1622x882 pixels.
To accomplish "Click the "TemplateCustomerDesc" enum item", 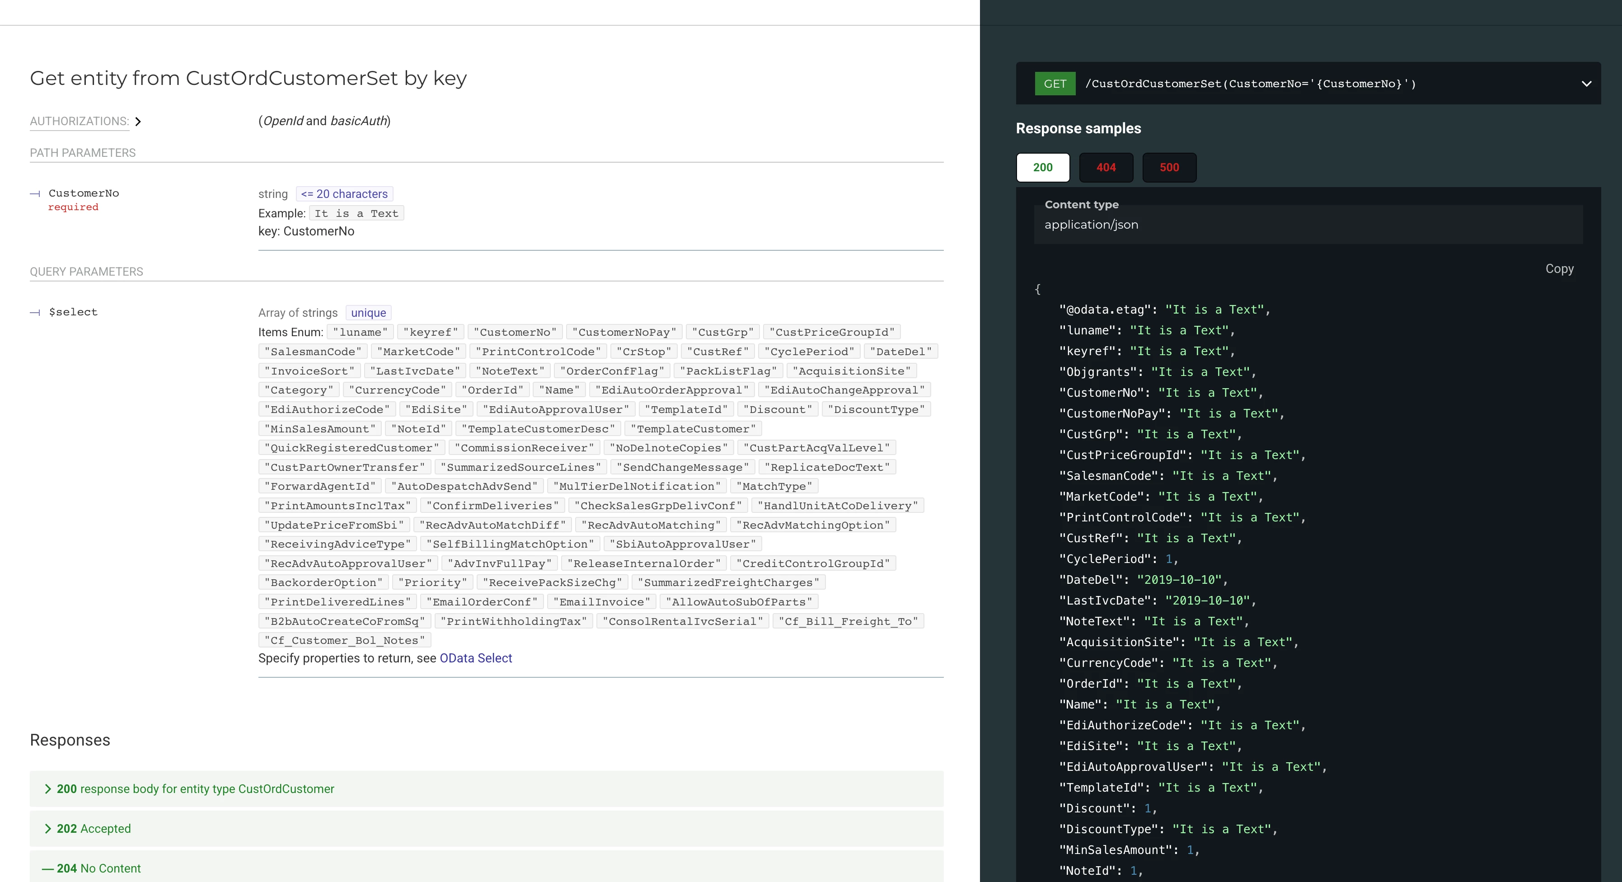I will [539, 429].
